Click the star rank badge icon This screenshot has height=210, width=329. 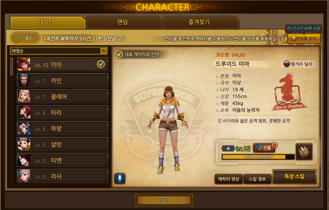228,148
